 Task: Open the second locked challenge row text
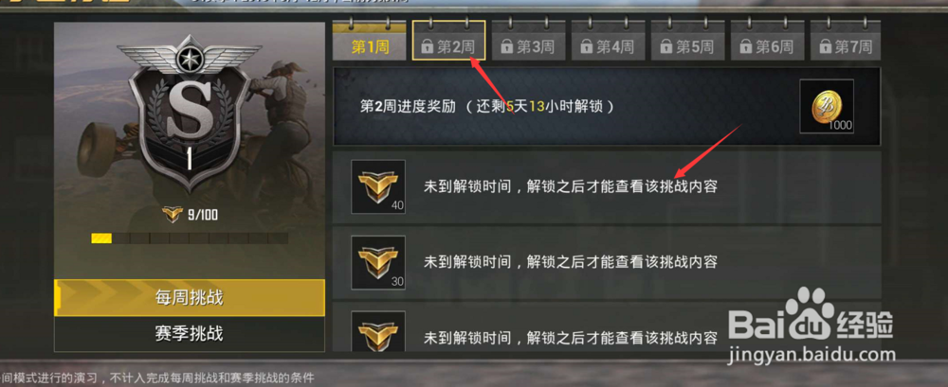571,262
